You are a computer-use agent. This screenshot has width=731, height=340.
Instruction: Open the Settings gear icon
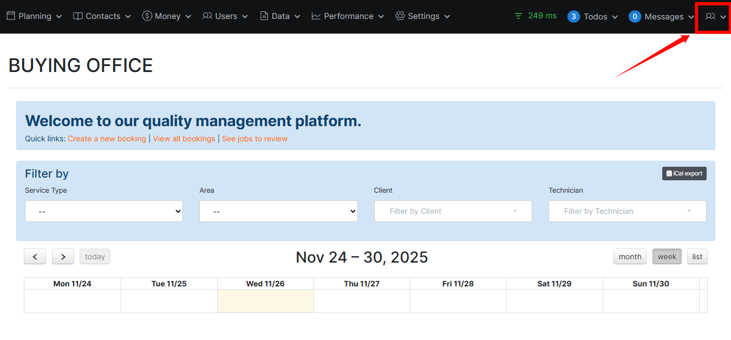click(400, 16)
